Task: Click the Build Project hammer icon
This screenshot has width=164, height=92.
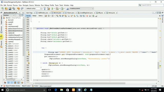Action: [45, 8]
